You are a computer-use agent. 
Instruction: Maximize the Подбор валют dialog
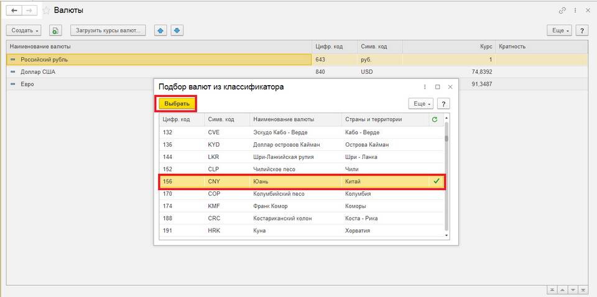[x=437, y=87]
